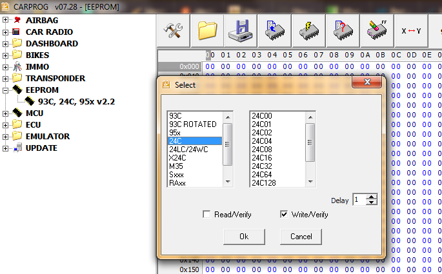Screen dimensions: 442x274
Task: Select 95x in chip family list
Action: pos(195,133)
